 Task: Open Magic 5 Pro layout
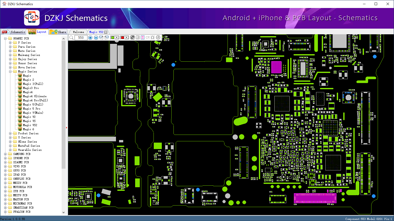click(32, 109)
